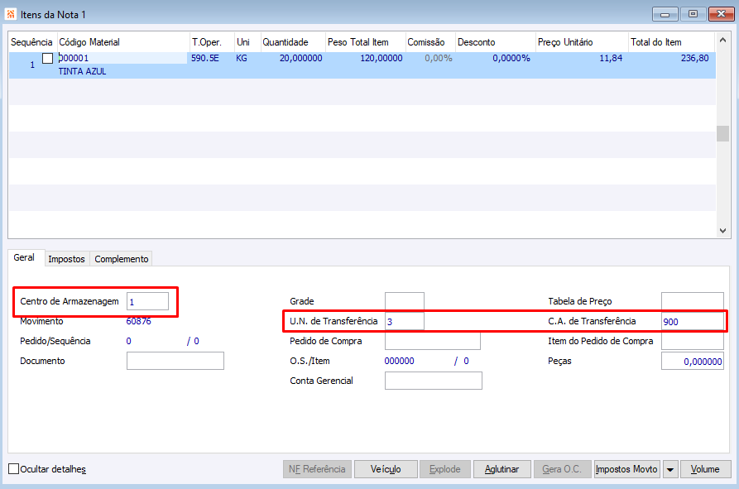Click the quantity cell 20,000000
Screen dimensions: 739x489
coord(300,58)
